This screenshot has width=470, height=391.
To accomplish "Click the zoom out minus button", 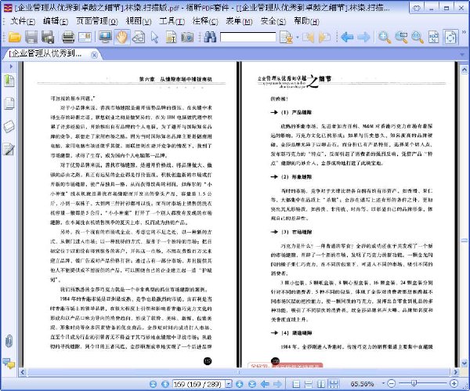I will [391, 383].
